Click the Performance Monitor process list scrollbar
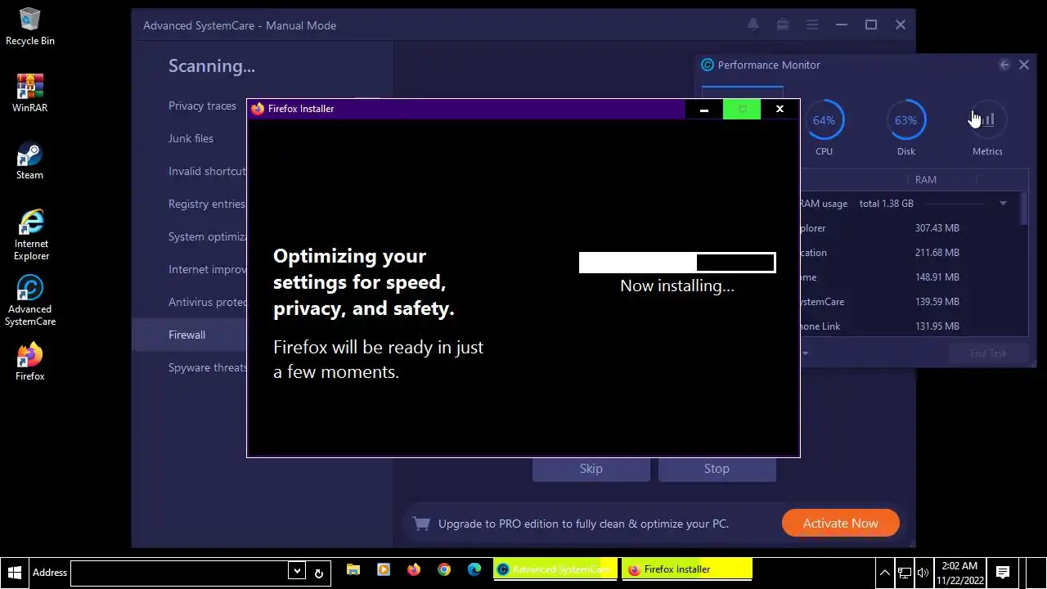This screenshot has height=589, width=1047. pos(1025,209)
